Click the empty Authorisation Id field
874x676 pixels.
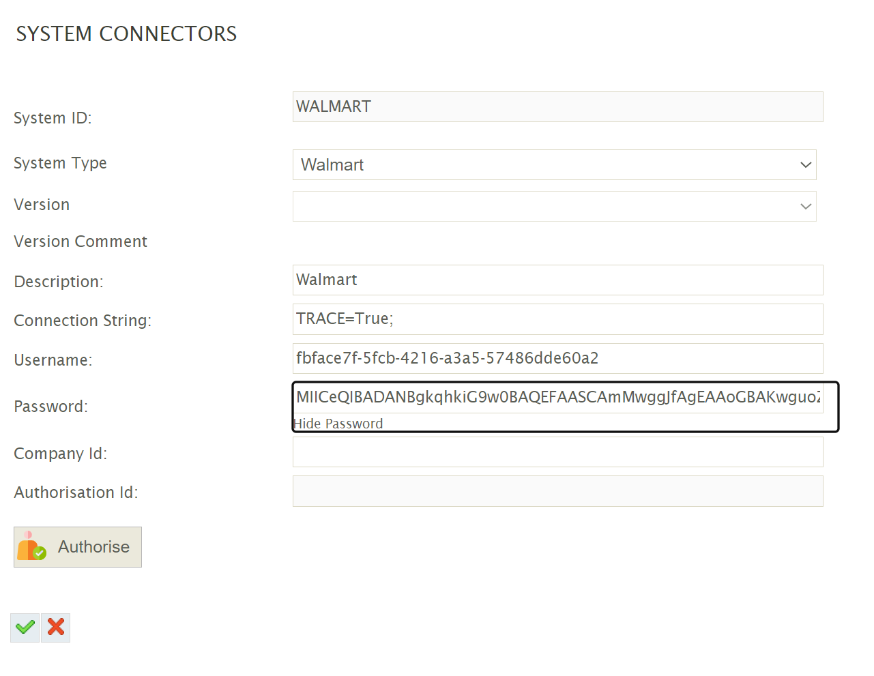558,491
